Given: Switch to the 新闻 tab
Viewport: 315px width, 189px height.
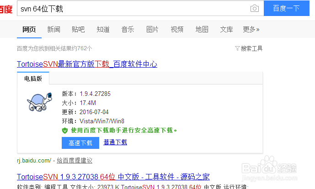Looking at the screenshot, I should point(53,30).
